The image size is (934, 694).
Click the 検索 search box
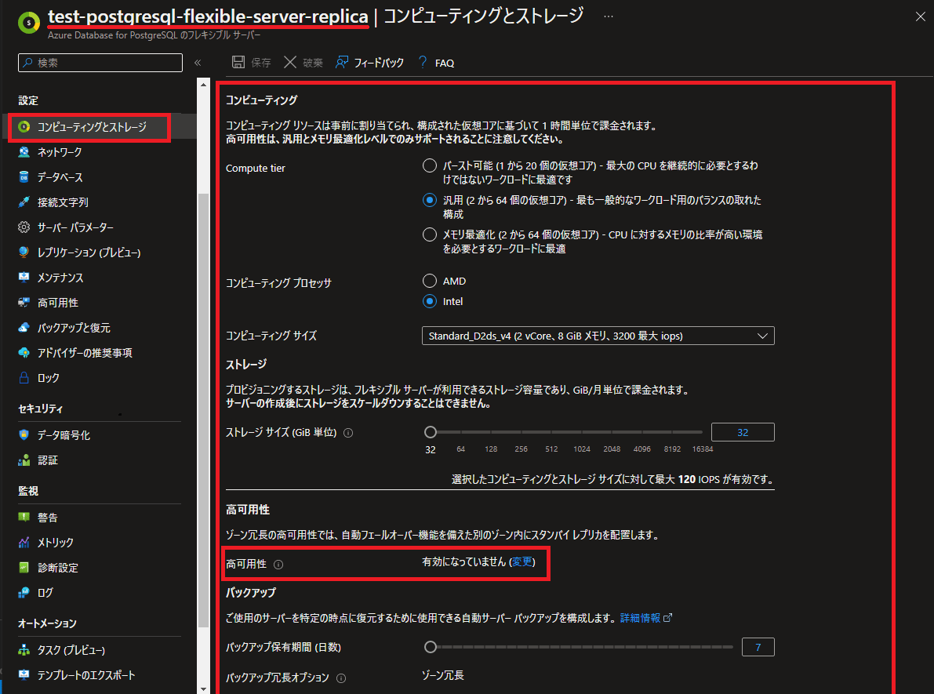(100, 63)
